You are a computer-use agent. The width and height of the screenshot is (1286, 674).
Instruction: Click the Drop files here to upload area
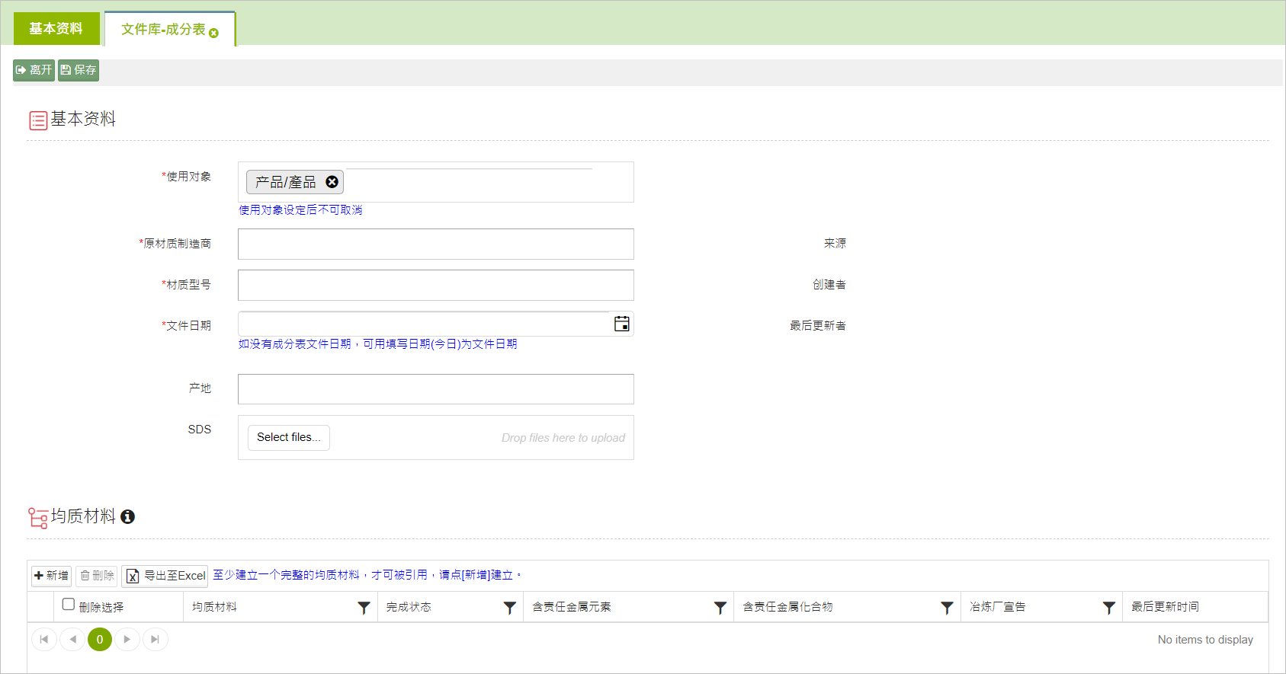pos(563,438)
